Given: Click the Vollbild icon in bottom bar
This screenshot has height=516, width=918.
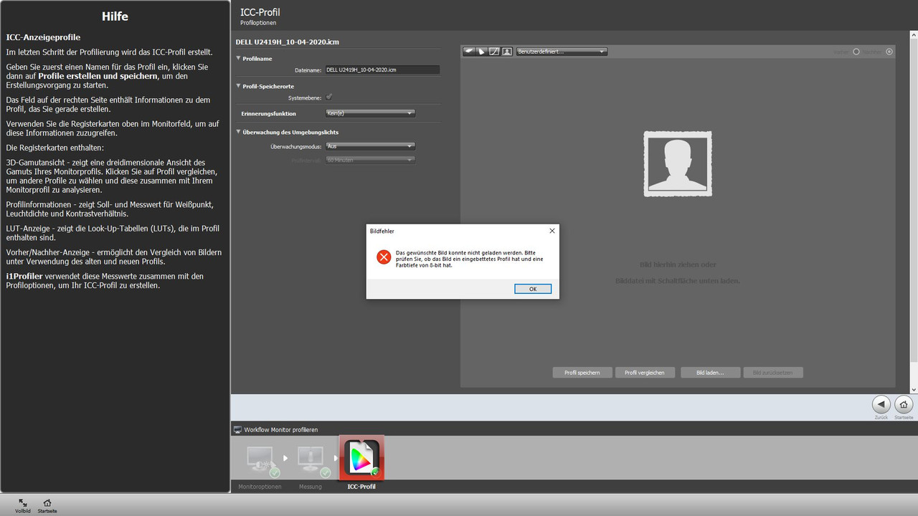Looking at the screenshot, I should pyautogui.click(x=23, y=503).
